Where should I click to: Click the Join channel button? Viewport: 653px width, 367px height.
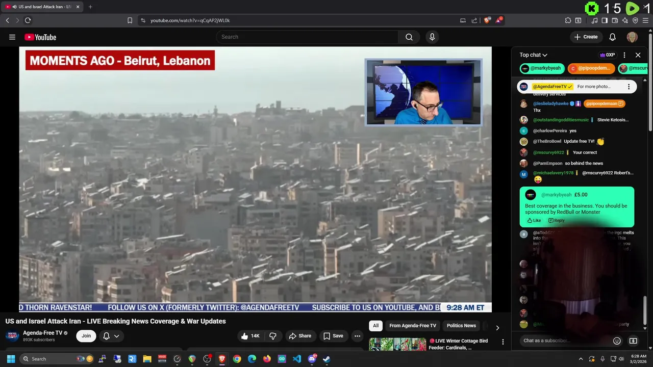pos(86,336)
